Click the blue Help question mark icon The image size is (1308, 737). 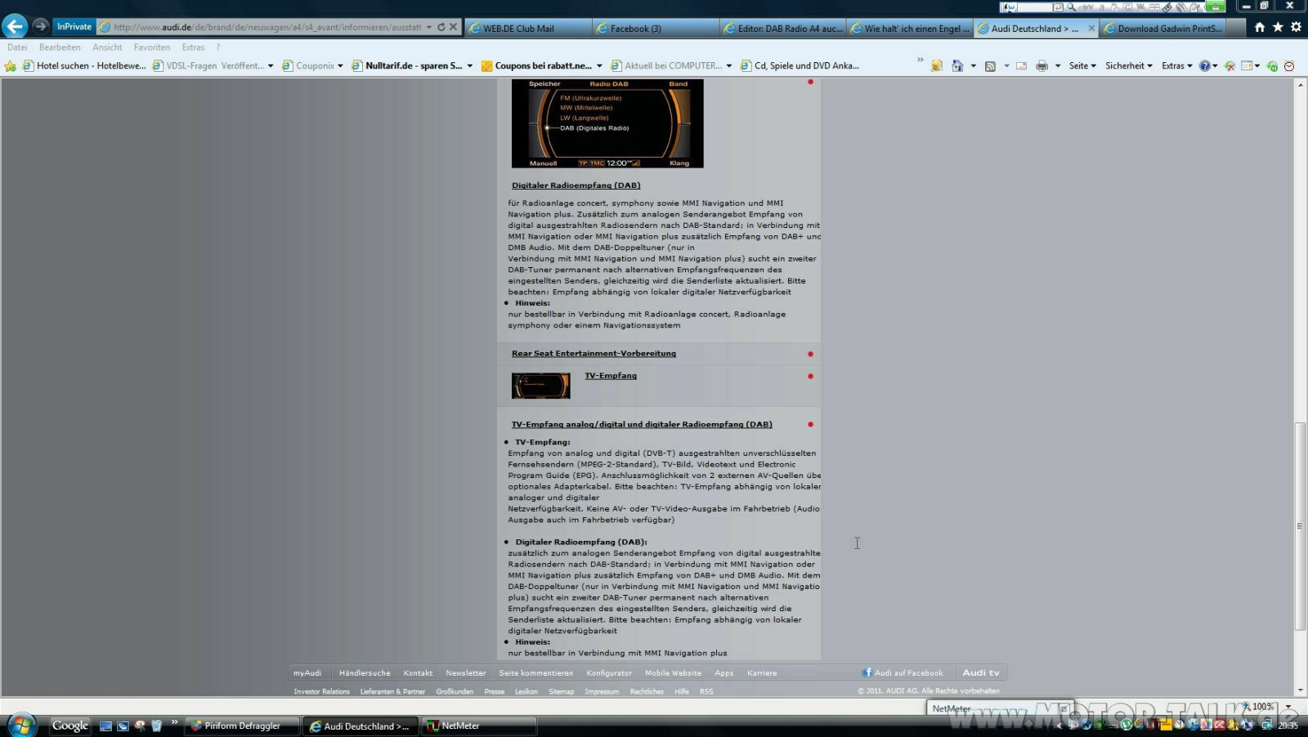tap(1205, 66)
